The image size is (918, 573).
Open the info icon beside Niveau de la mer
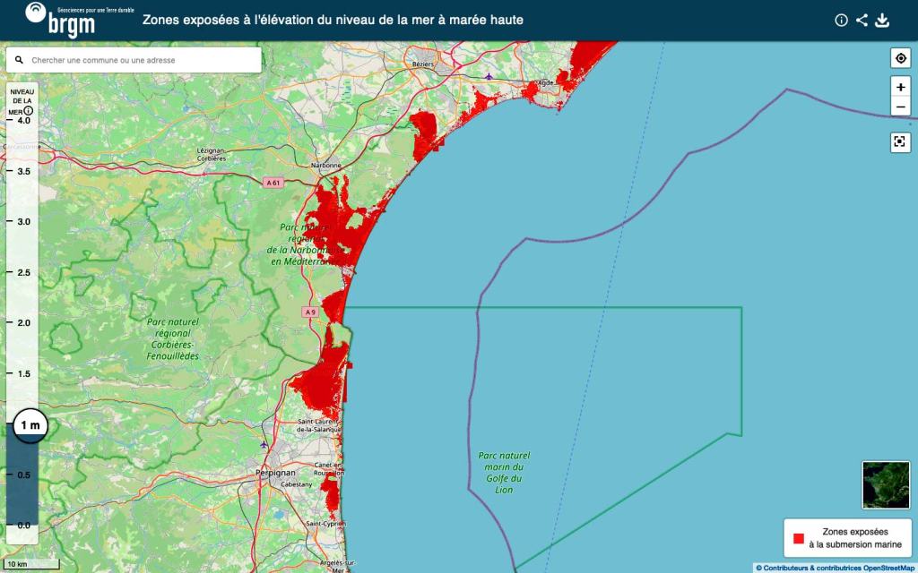point(28,112)
